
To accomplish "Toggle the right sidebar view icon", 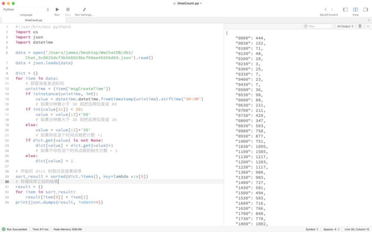I will coord(366,10).
